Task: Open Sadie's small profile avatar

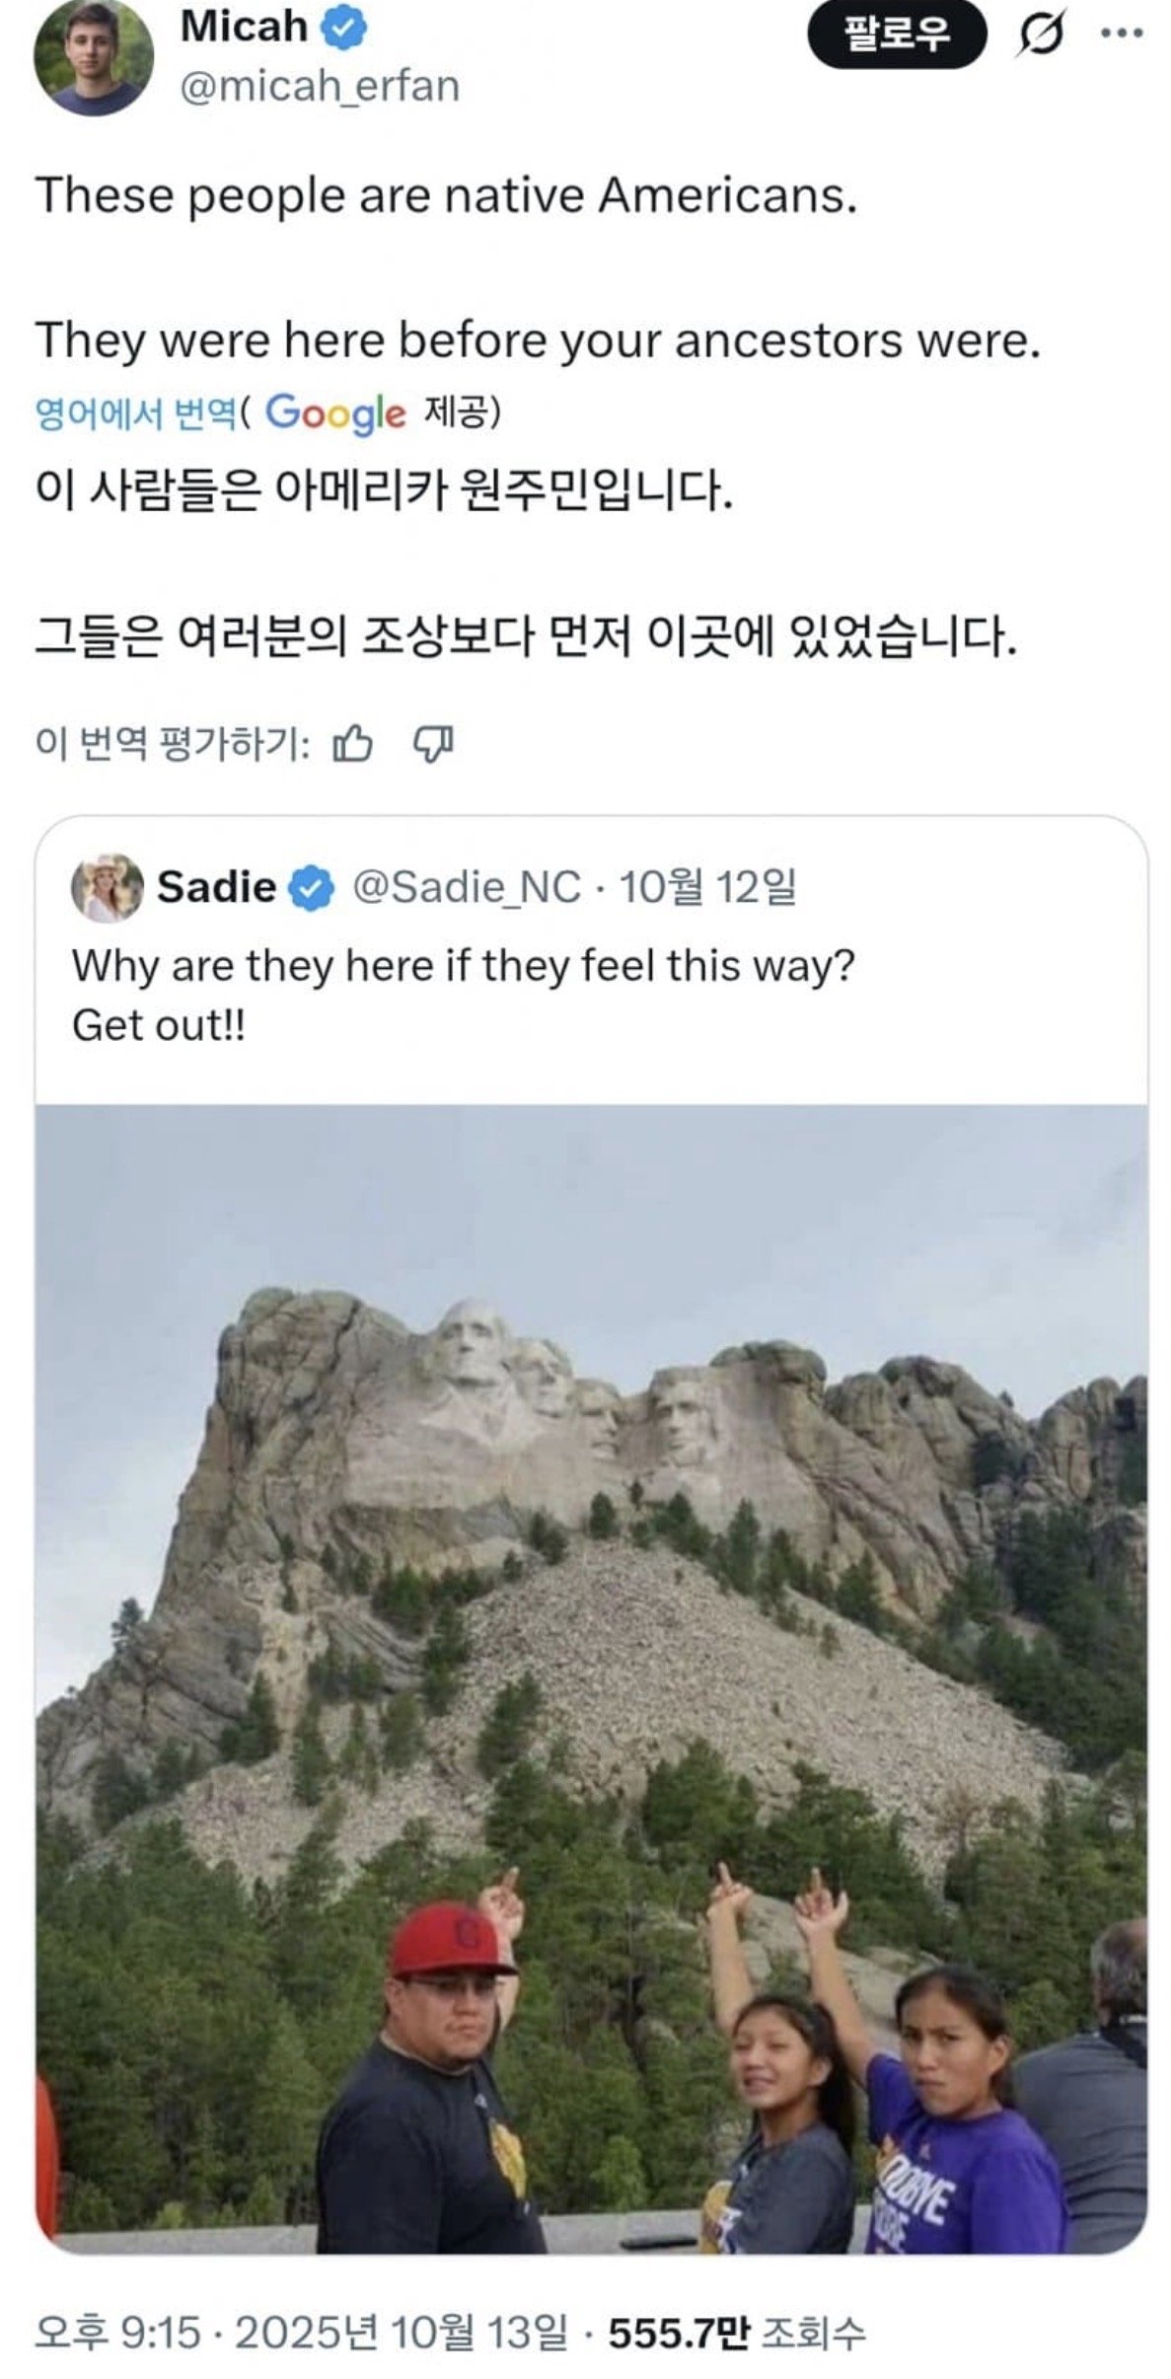Action: pyautogui.click(x=107, y=887)
